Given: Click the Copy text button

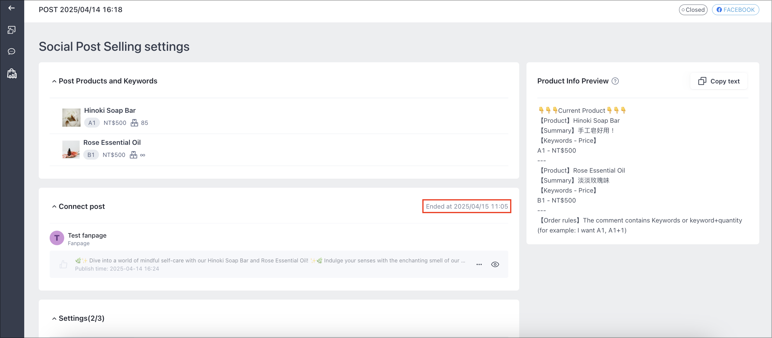Looking at the screenshot, I should (x=719, y=81).
